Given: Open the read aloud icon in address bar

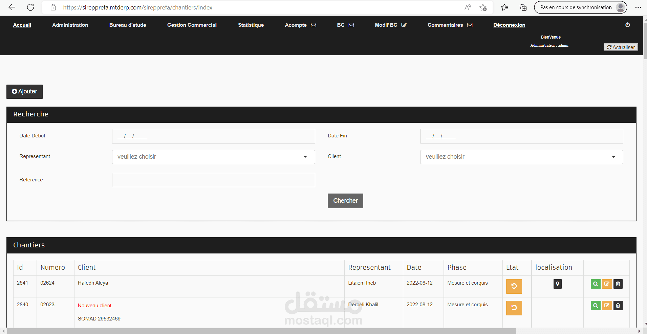Looking at the screenshot, I should click(x=468, y=7).
